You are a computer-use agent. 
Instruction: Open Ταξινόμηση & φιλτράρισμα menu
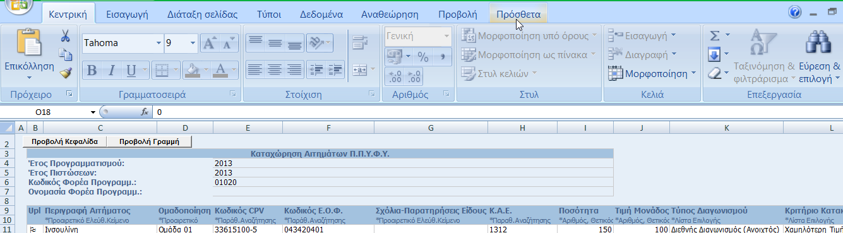pyautogui.click(x=764, y=57)
